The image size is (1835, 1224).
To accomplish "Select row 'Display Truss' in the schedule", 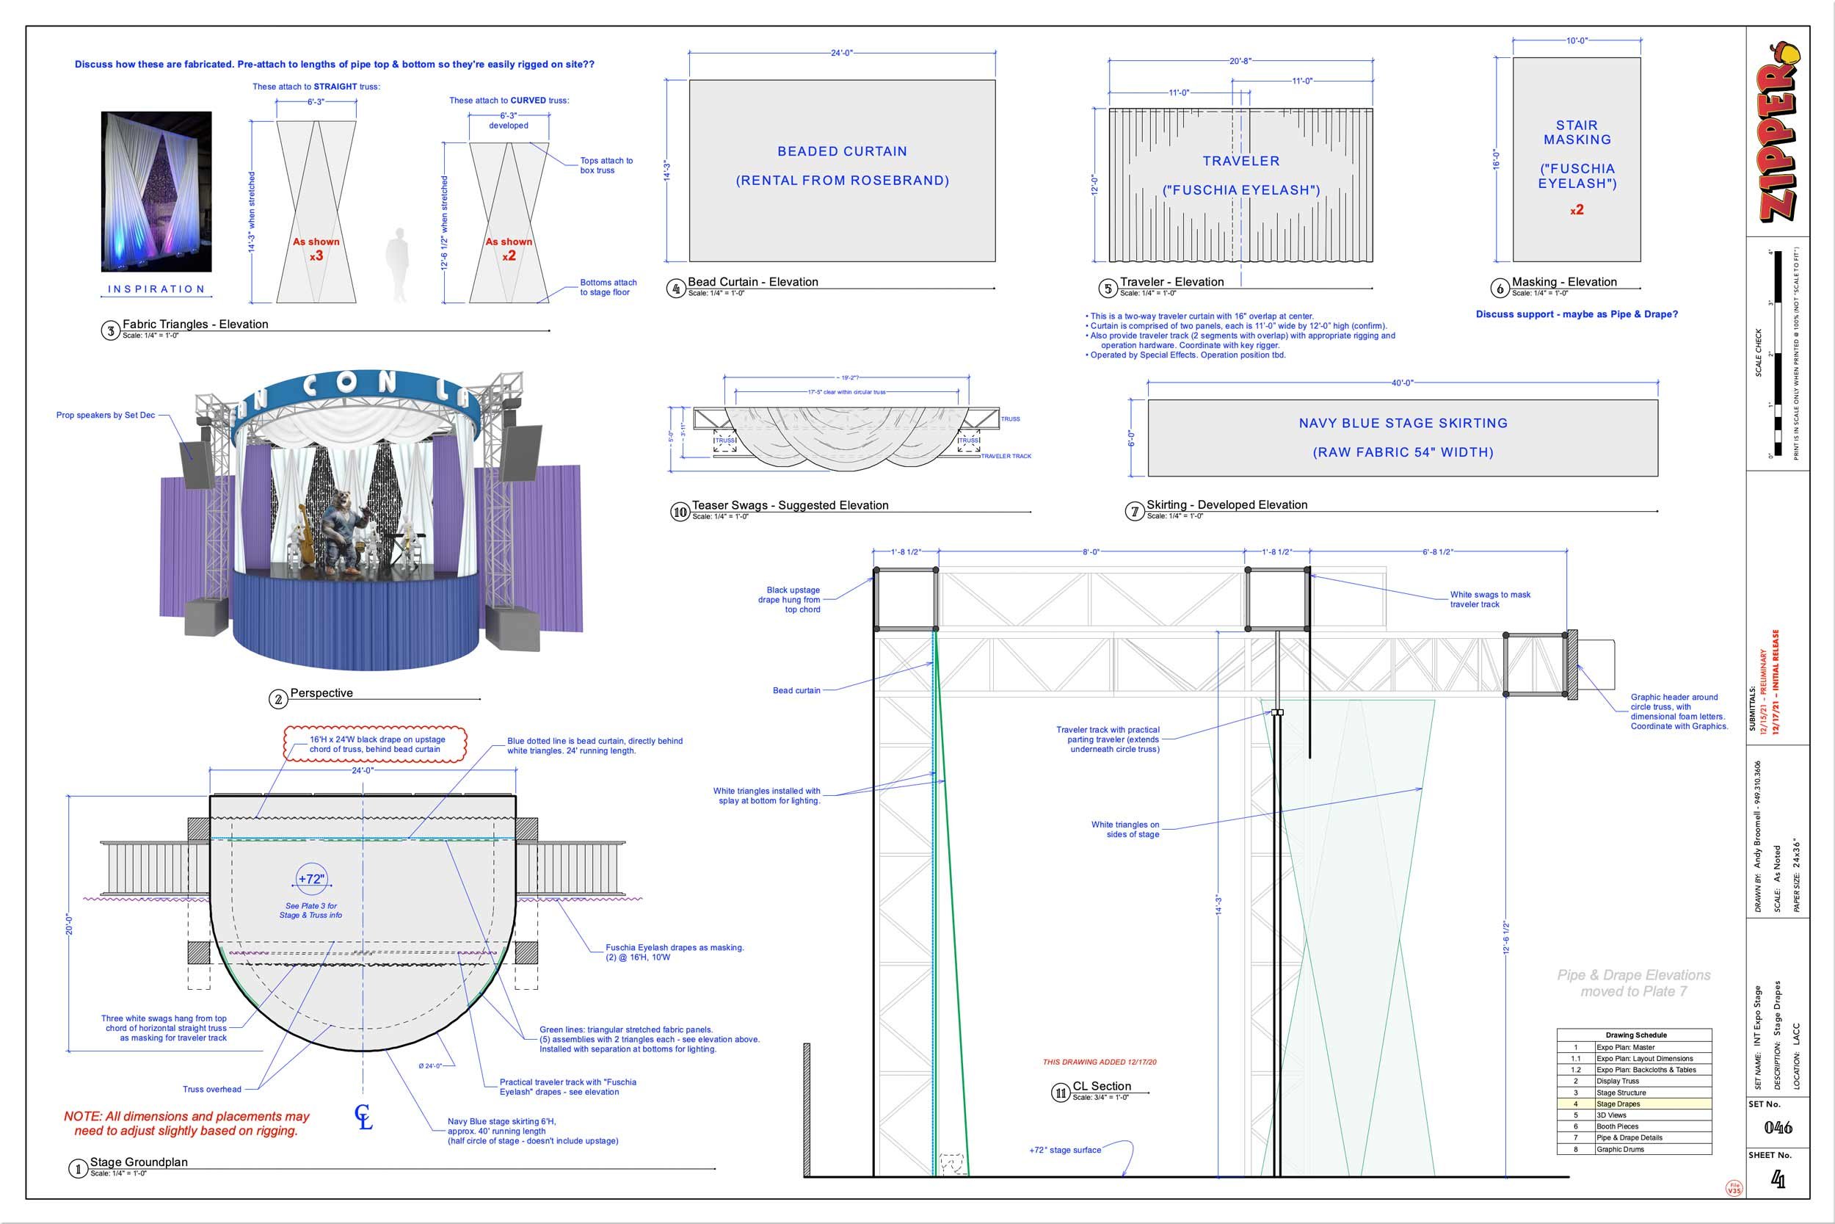I will point(1635,1081).
